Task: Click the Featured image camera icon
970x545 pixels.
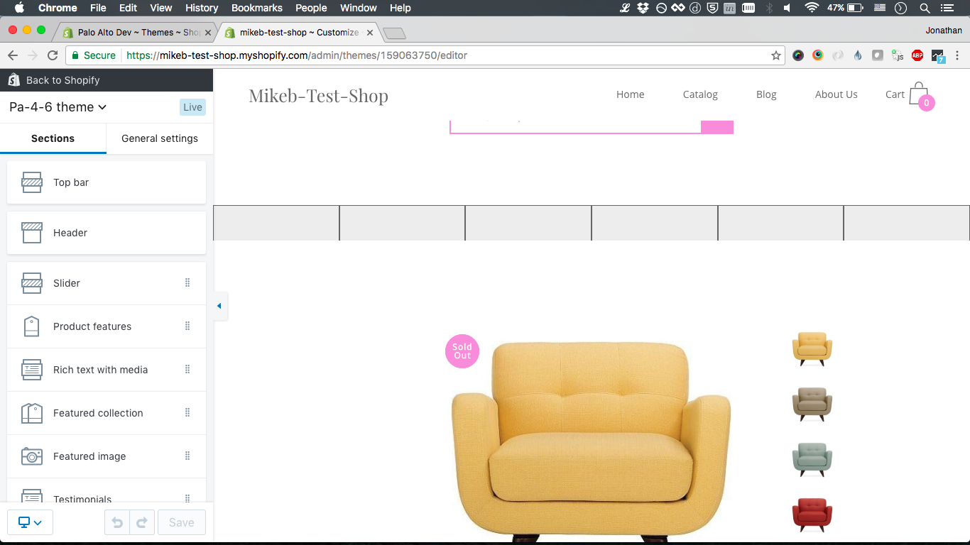Action: 31,456
